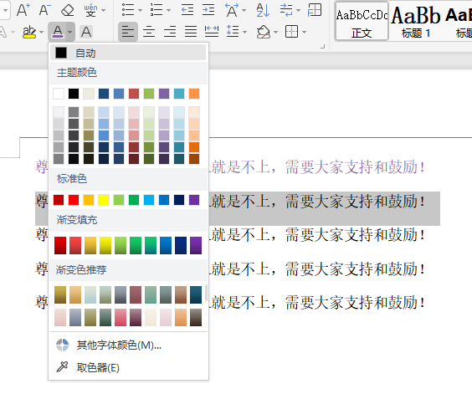Click the eyedropper icon

pos(62,367)
